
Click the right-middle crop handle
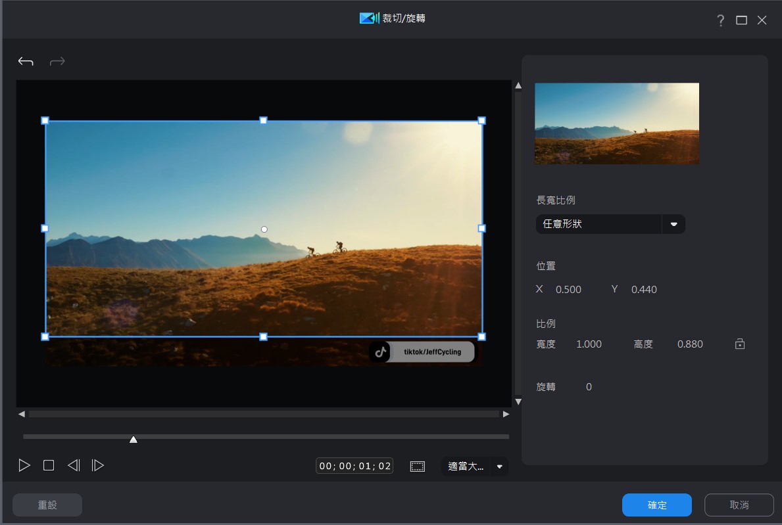(482, 229)
